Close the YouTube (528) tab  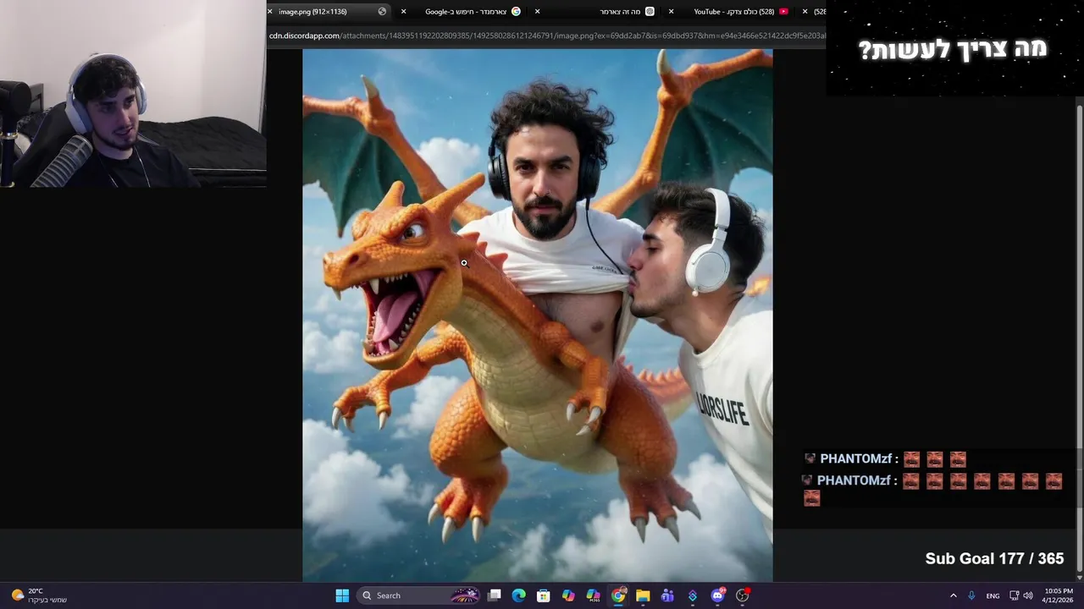[672, 12]
